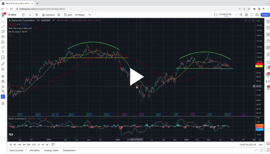Create a new Alert
The width and height of the screenshot is (270, 154).
click(68, 15)
